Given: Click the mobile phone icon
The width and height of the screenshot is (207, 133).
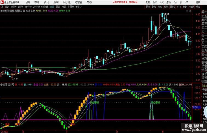Looking at the screenshot, I should [x=180, y=2].
